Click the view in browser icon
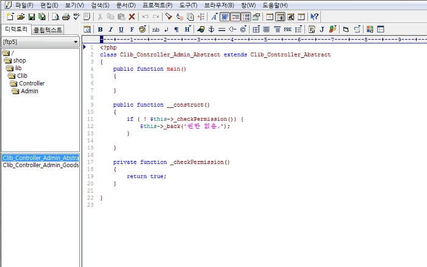Image resolution: width=427 pixels, height=267 pixels. pos(87,29)
